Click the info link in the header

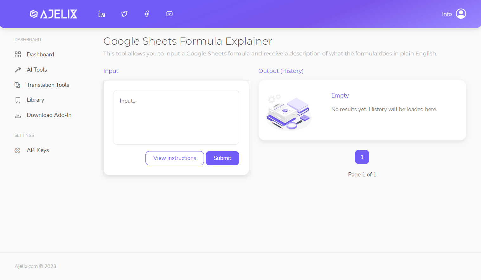(x=447, y=14)
